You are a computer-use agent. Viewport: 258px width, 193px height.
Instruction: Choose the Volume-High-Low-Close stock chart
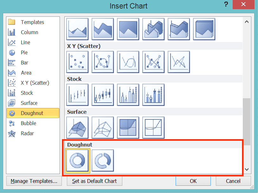(128, 95)
